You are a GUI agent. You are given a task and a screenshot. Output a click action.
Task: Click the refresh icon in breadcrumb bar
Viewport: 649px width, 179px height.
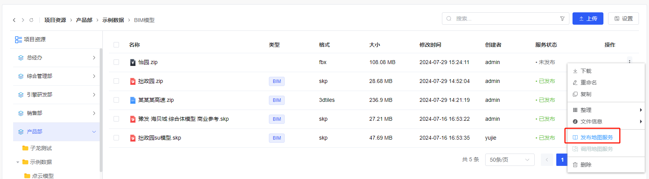(x=31, y=20)
